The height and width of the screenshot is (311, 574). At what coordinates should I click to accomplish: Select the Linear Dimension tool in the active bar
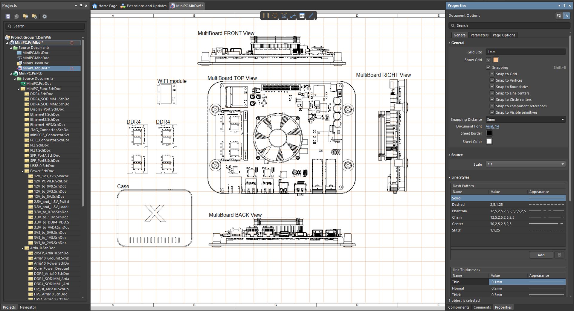[x=284, y=16]
